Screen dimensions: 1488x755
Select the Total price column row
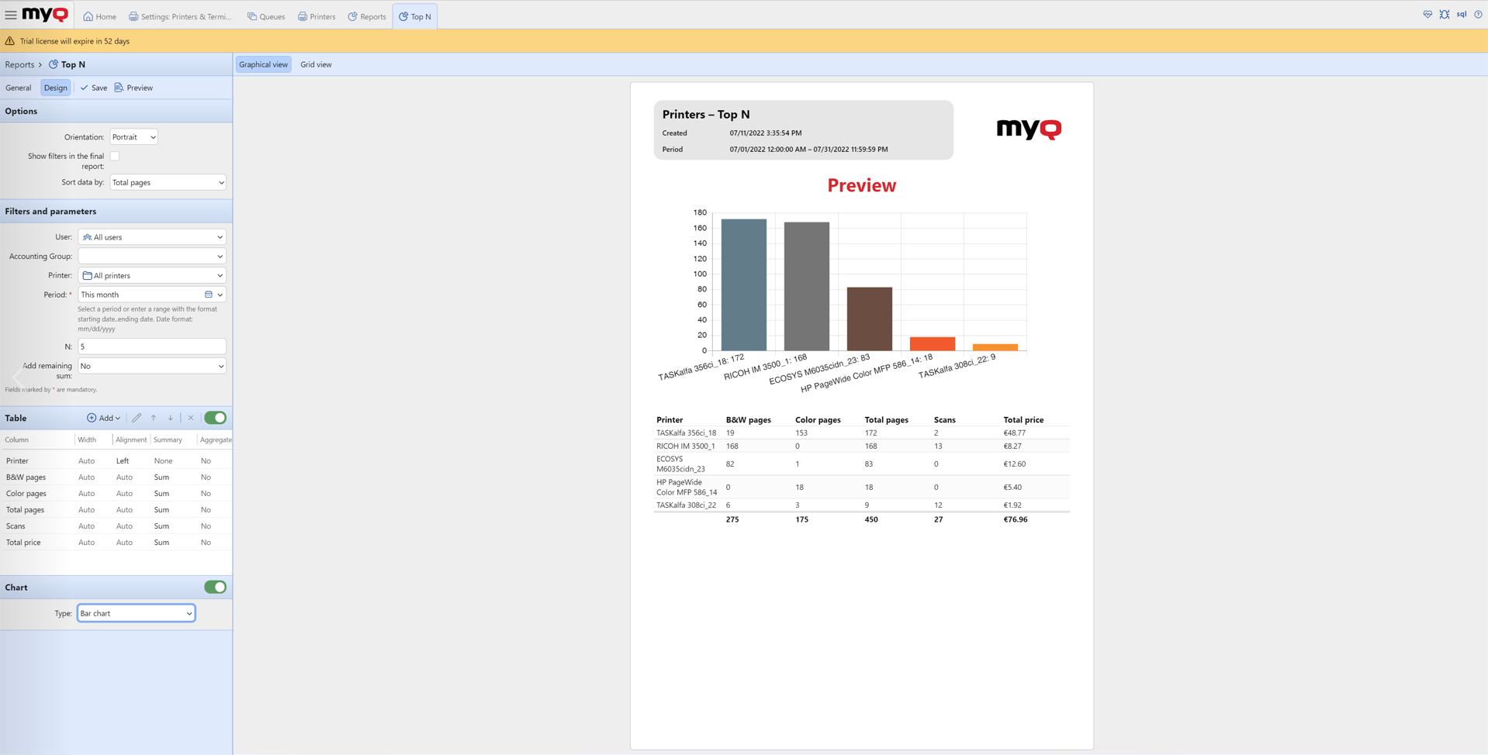click(116, 543)
